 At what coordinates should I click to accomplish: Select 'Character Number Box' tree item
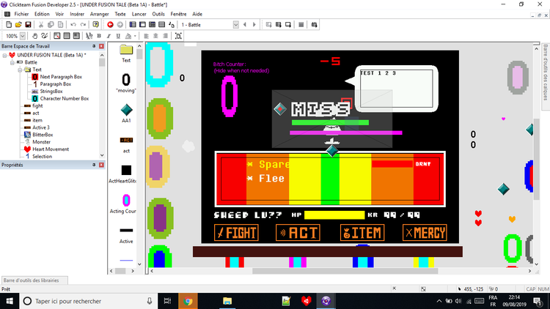[65, 98]
